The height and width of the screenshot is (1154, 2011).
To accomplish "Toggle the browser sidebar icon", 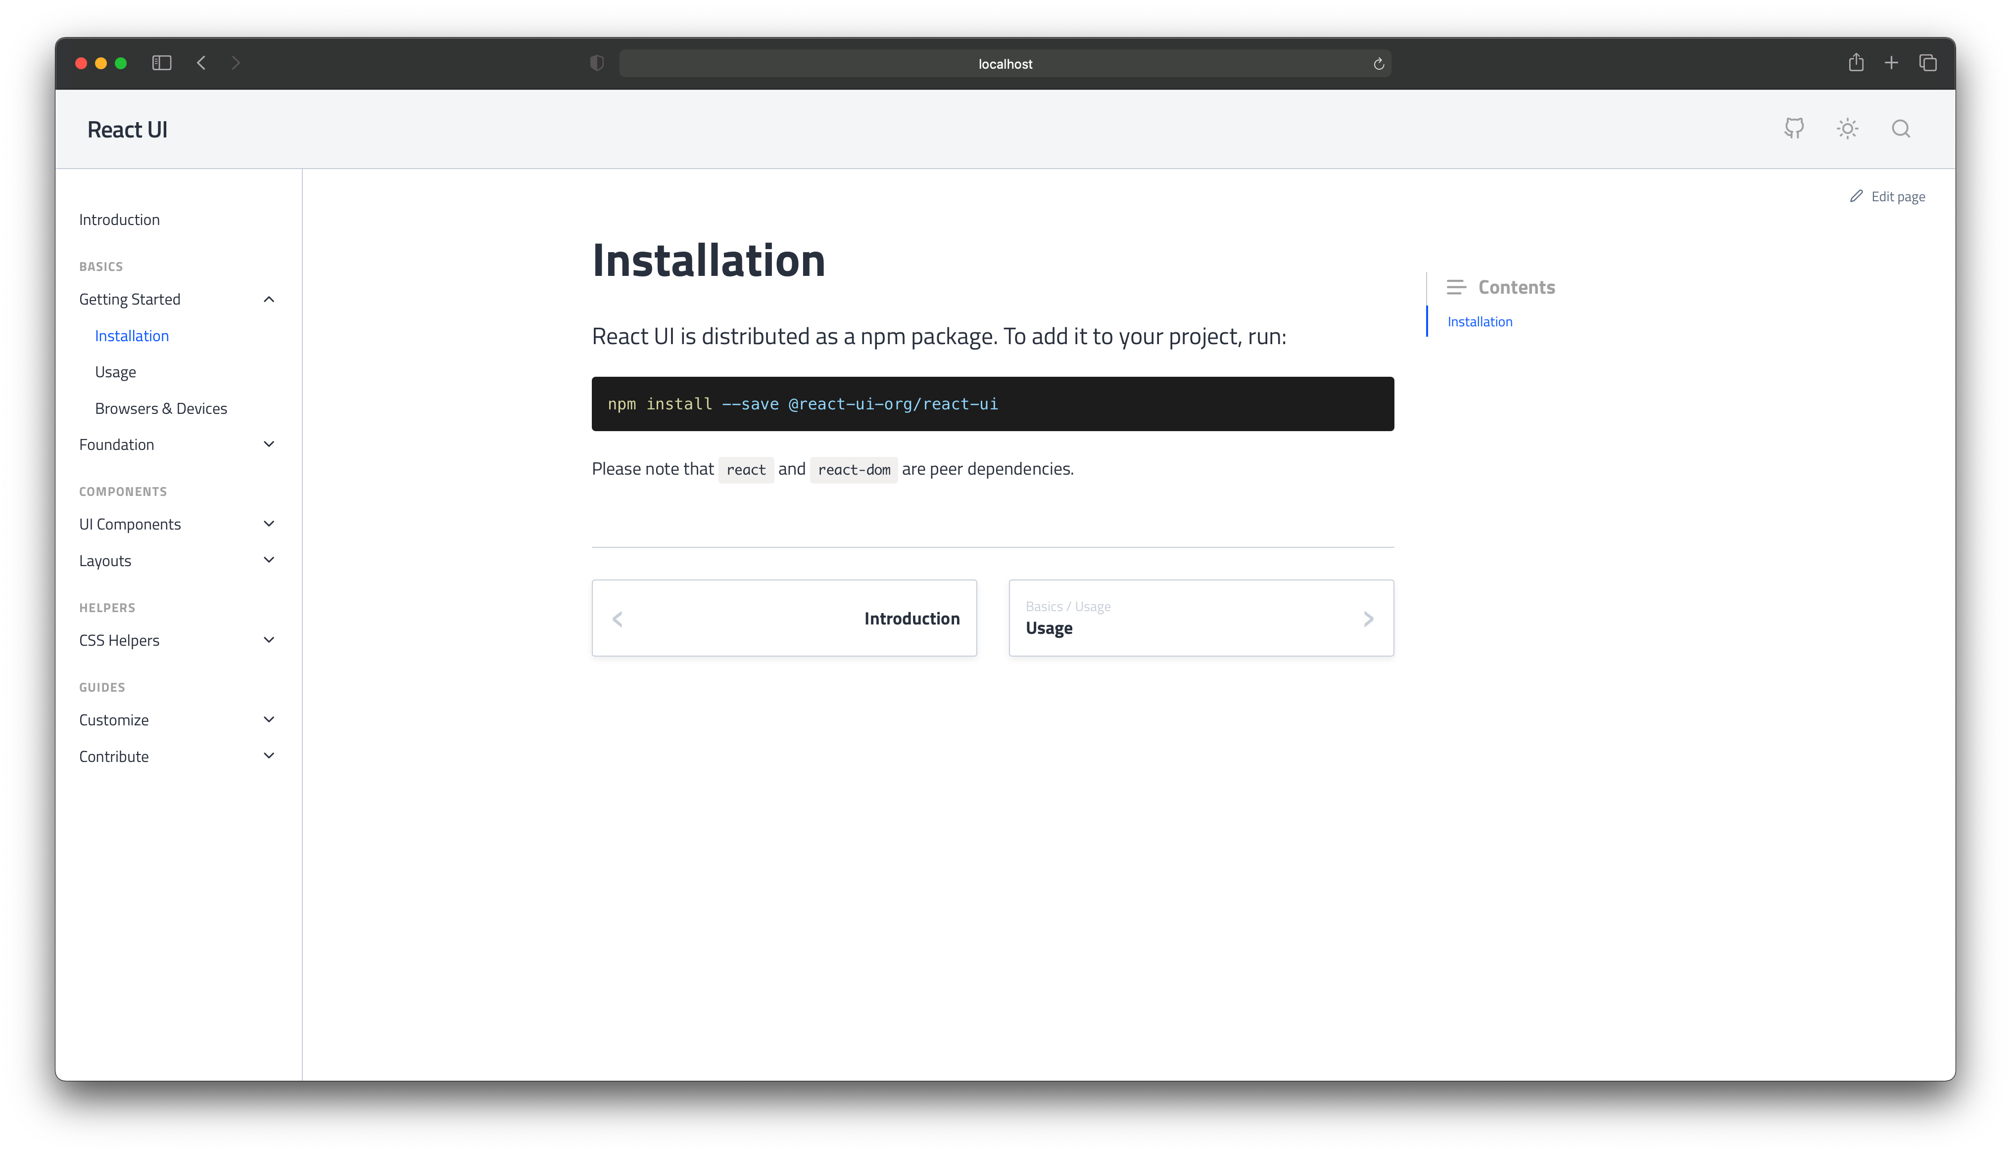I will pyautogui.click(x=162, y=63).
